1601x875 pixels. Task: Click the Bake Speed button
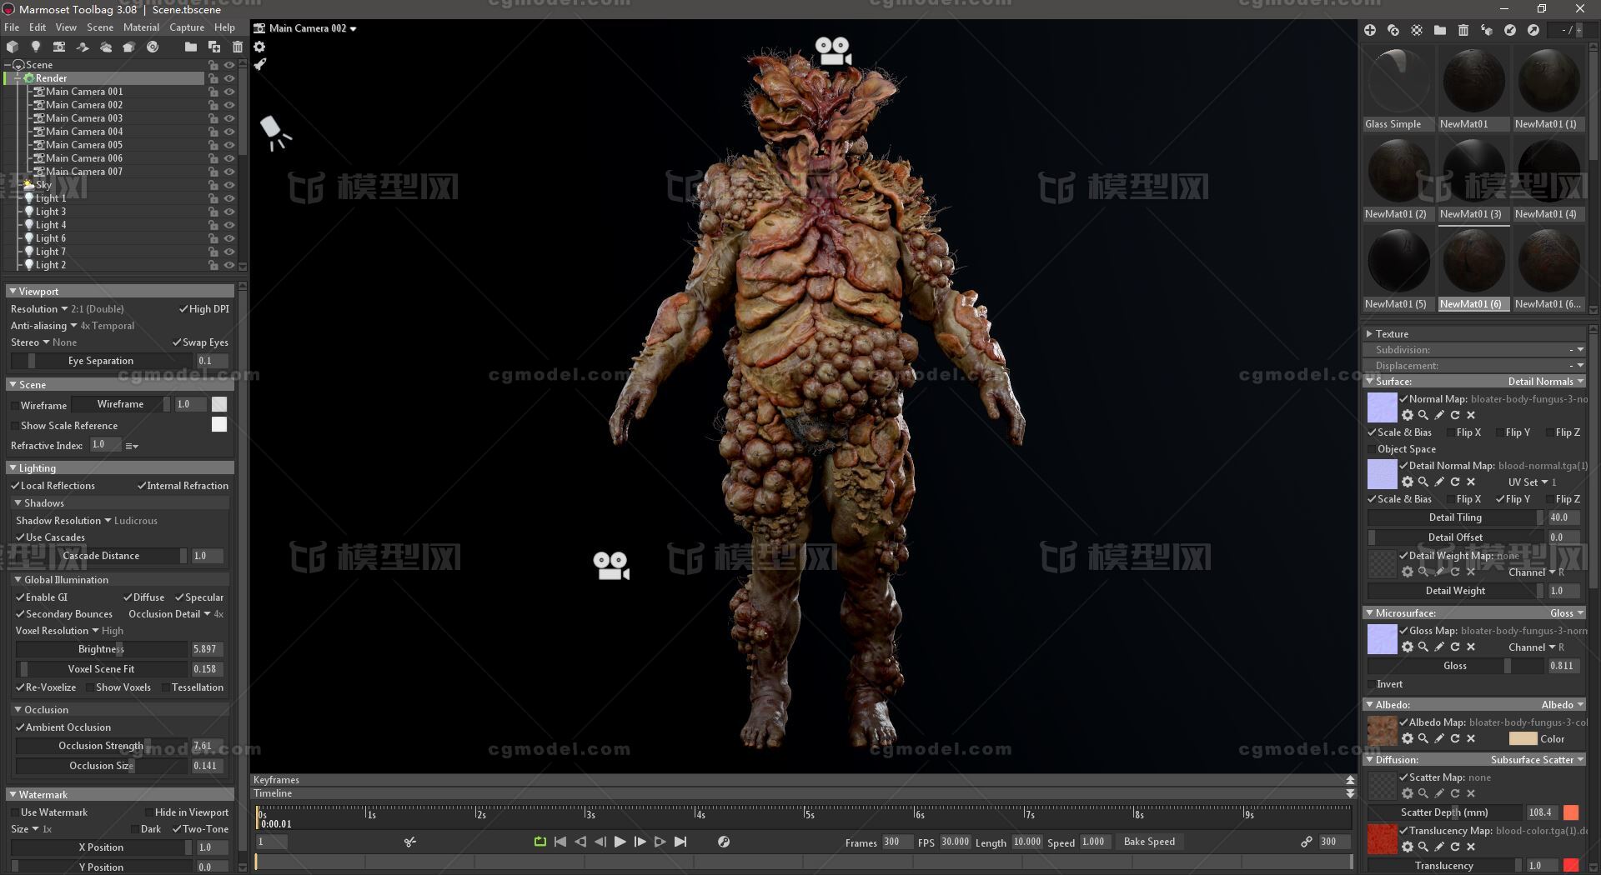1149,842
